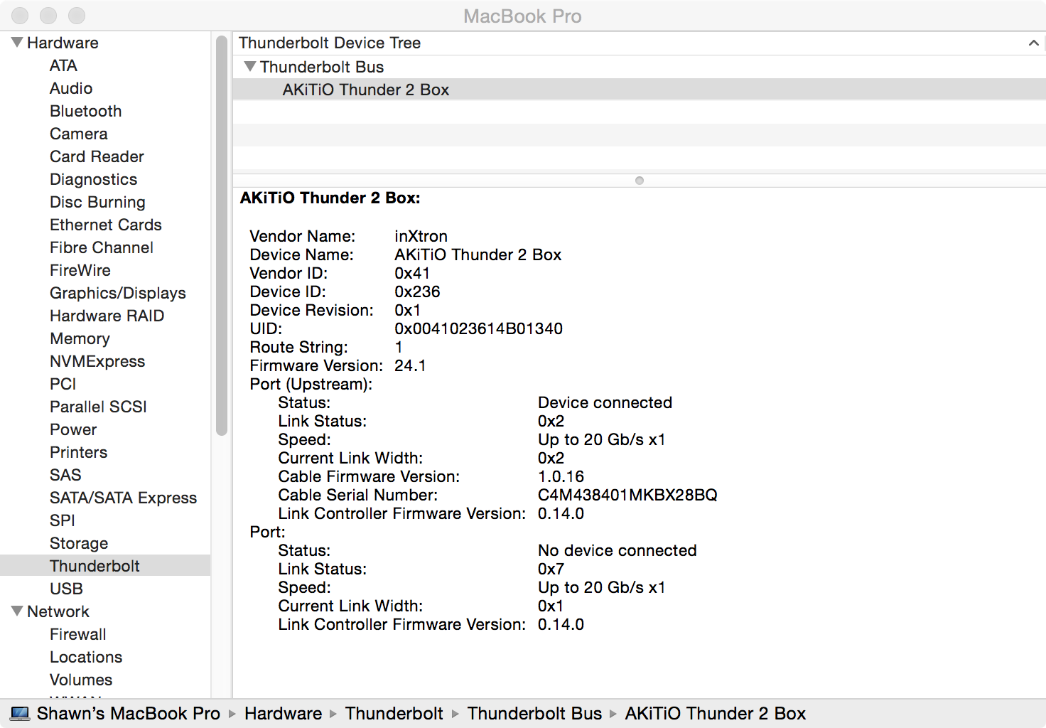This screenshot has height=728, width=1046.
Task: Select Camera in the sidebar
Action: pos(79,134)
